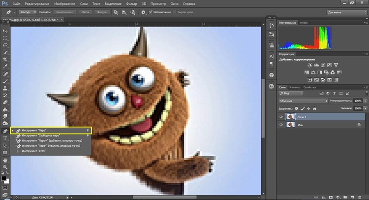Select the Rectangular Marquee tool
The height and width of the screenshot is (200, 369).
[x=5, y=38]
